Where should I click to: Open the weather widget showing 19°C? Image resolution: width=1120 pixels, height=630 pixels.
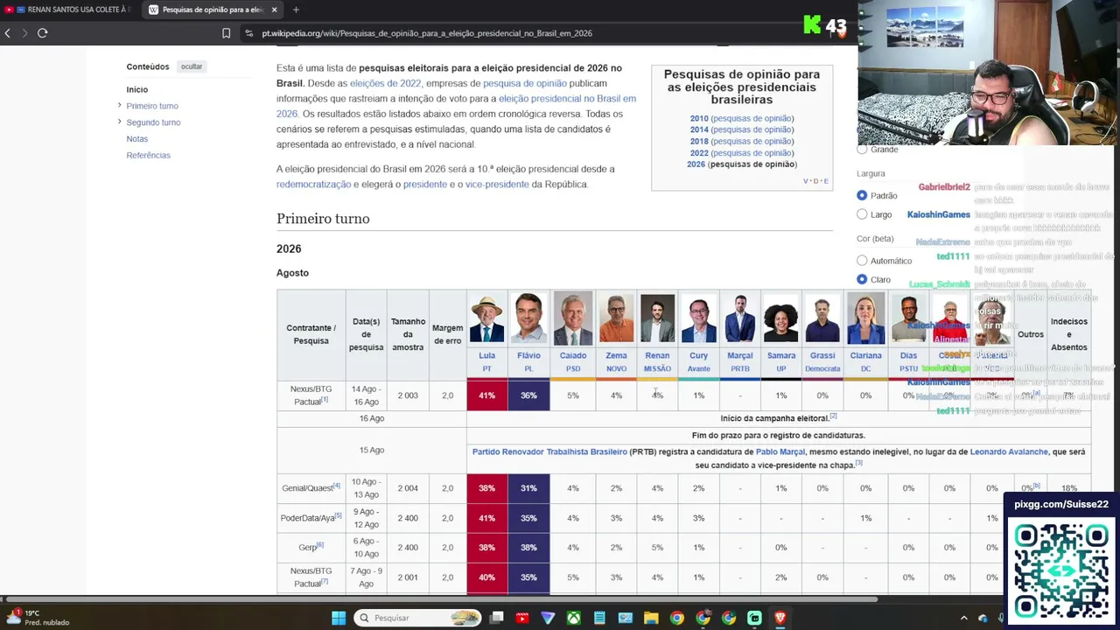click(x=39, y=618)
